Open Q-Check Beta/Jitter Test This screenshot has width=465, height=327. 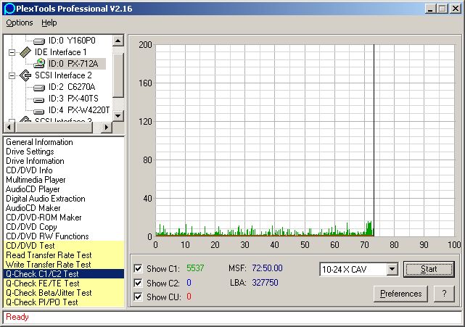64,293
